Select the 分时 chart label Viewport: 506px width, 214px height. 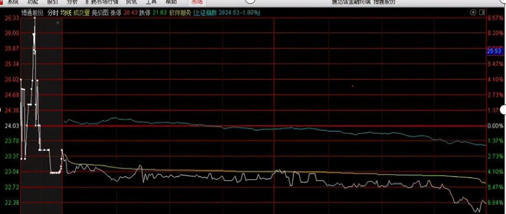[52, 13]
